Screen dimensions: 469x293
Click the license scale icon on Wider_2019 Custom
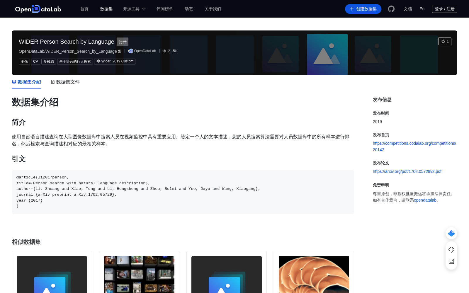pos(98,61)
